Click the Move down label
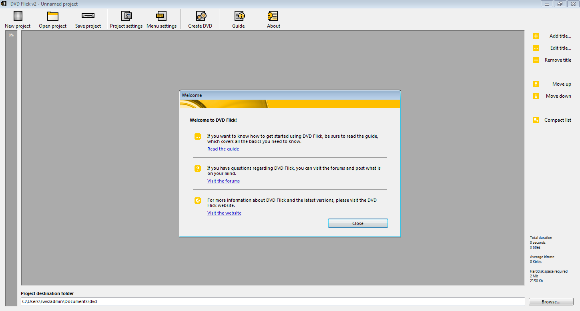This screenshot has height=311, width=580. (x=558, y=96)
